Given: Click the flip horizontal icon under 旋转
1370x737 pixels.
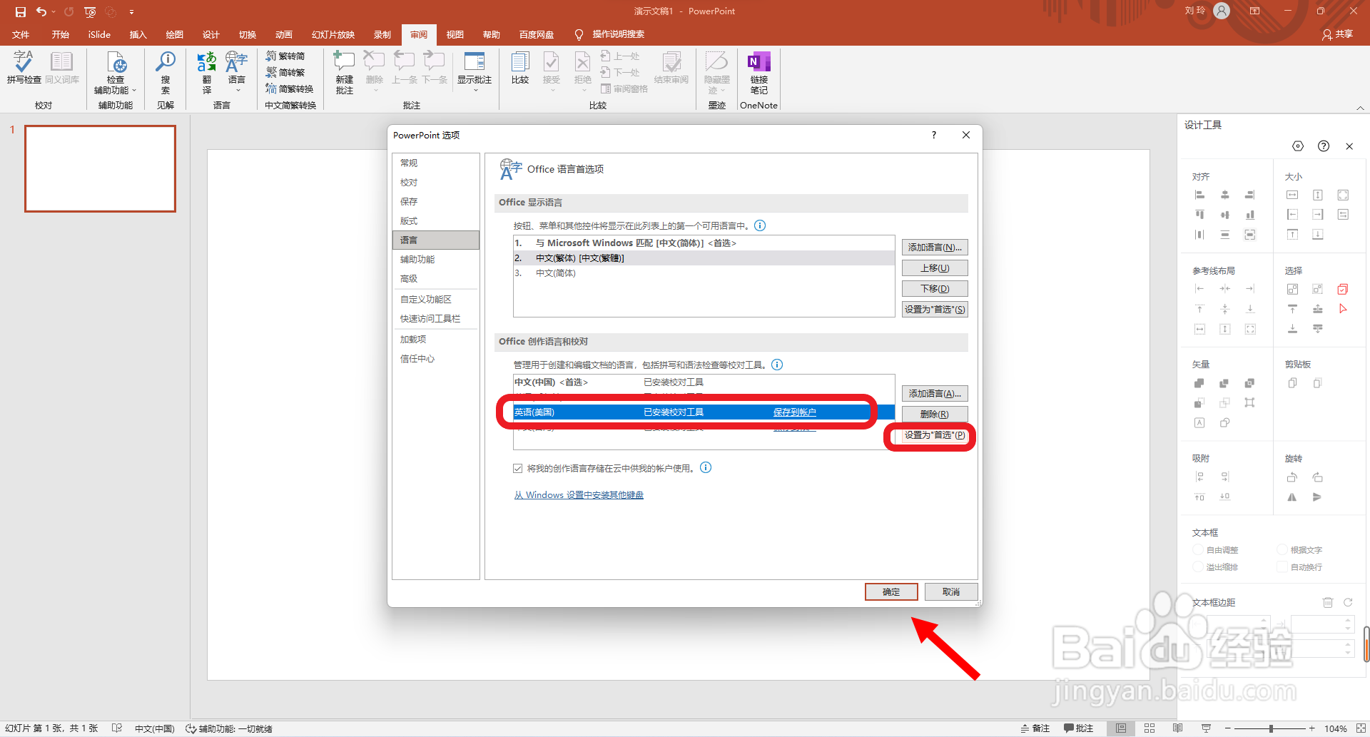Looking at the screenshot, I should pyautogui.click(x=1292, y=497).
